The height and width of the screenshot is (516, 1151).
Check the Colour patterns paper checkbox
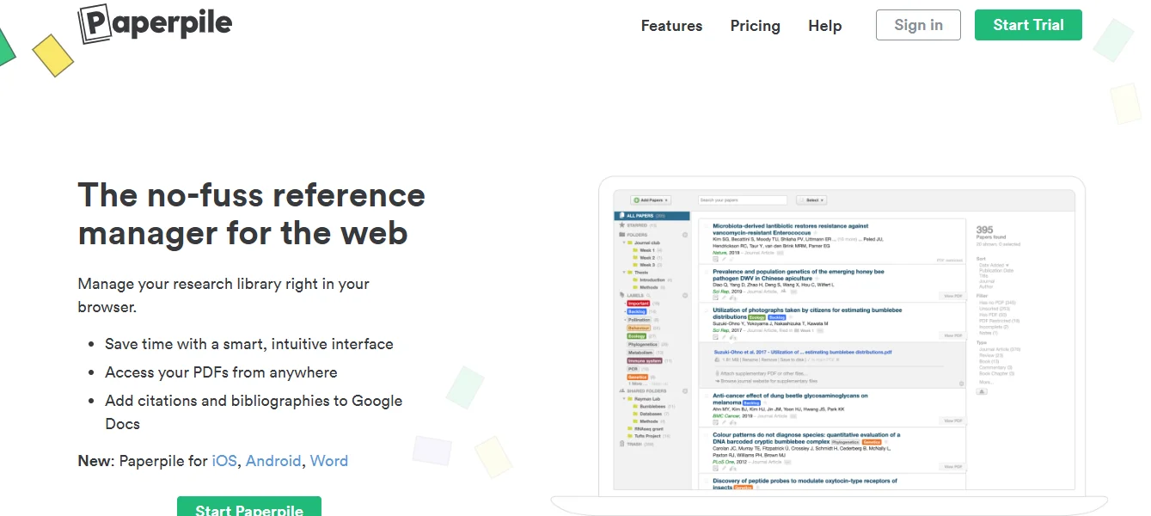click(706, 435)
